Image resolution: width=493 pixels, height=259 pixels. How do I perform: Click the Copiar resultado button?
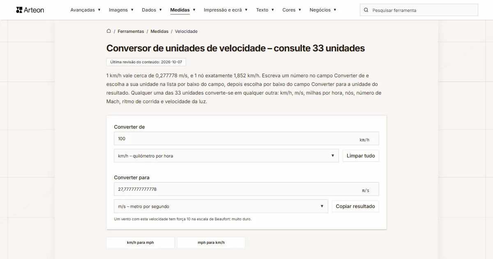click(x=355, y=206)
